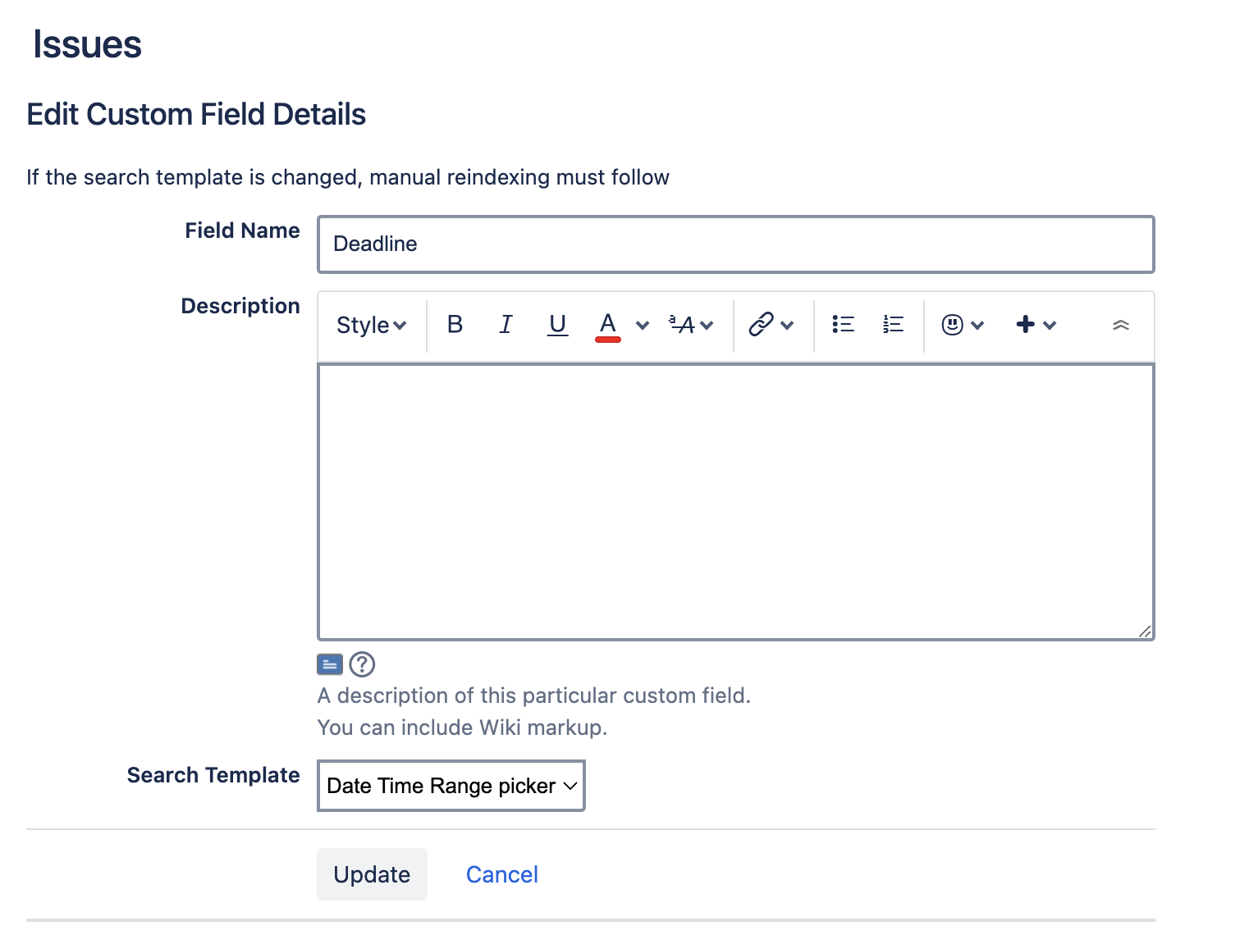Apply italic formatting

tap(506, 325)
